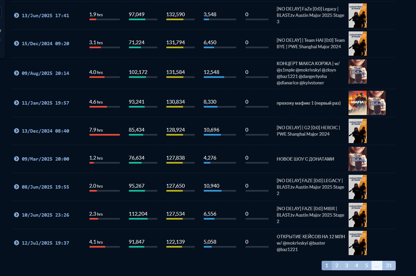Open the Mafia game cover thumbnail

tap(357, 103)
